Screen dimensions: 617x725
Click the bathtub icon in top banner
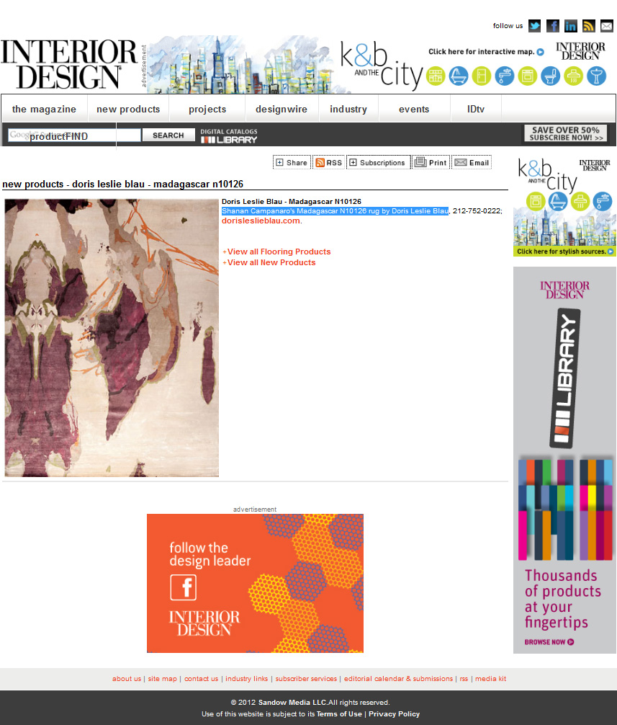click(458, 76)
